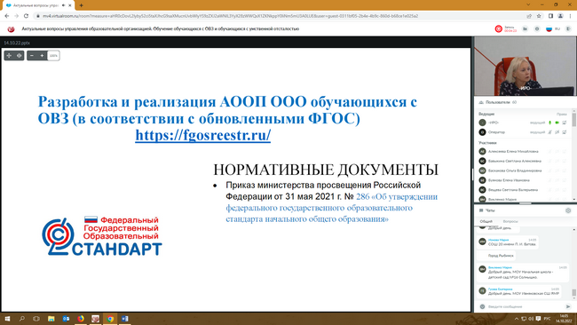Click the red recording indicator icon
This screenshot has height=325, width=577.
(x=499, y=28)
